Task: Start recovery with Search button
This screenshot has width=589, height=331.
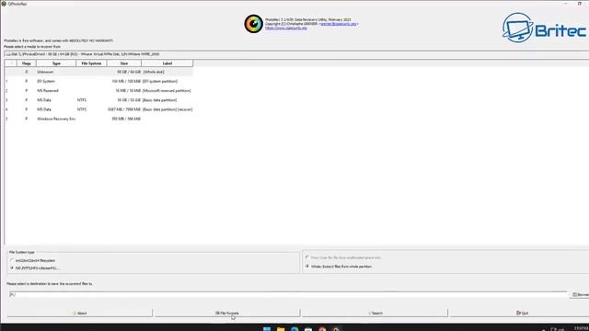Action: (375, 313)
